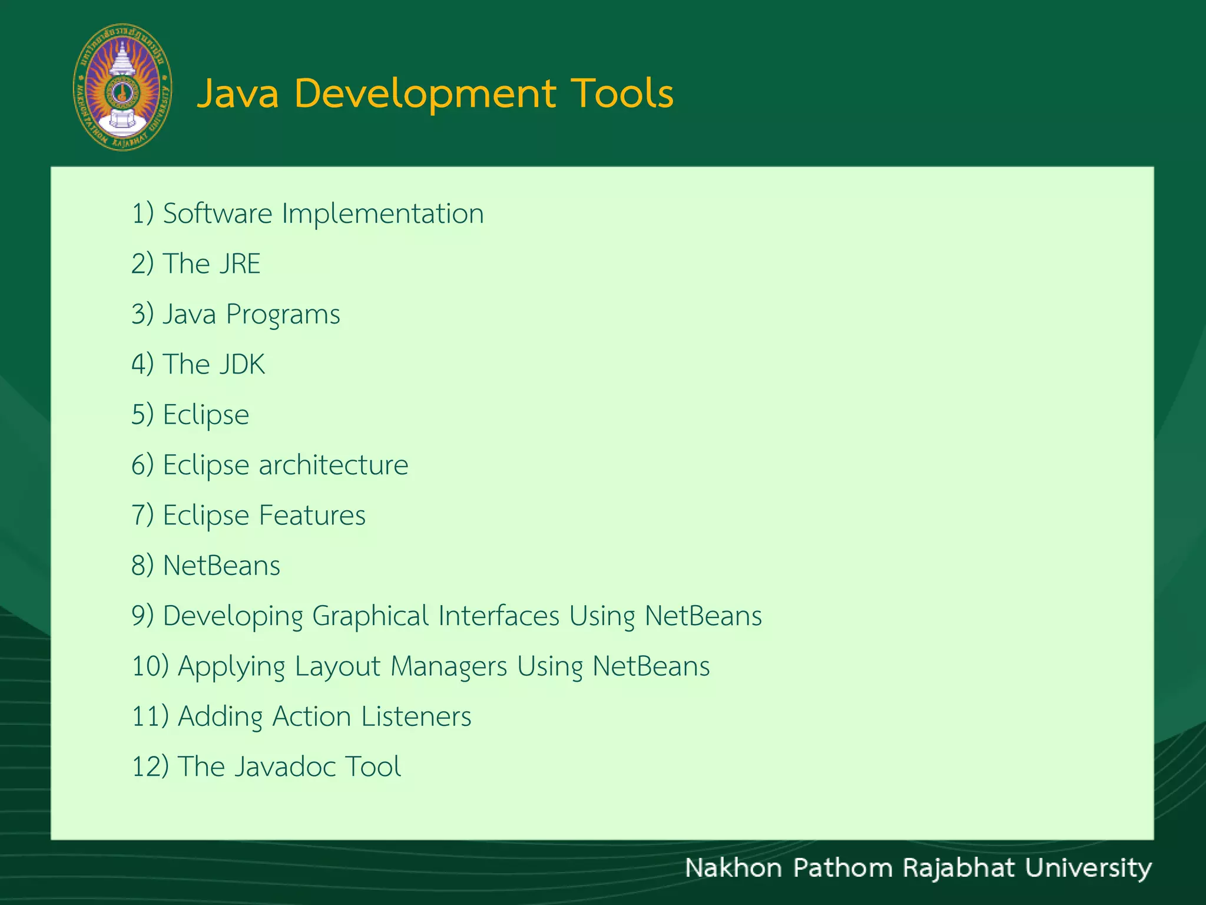Click 'Nakhon Pathom Rajabhat University' footer text

(918, 869)
